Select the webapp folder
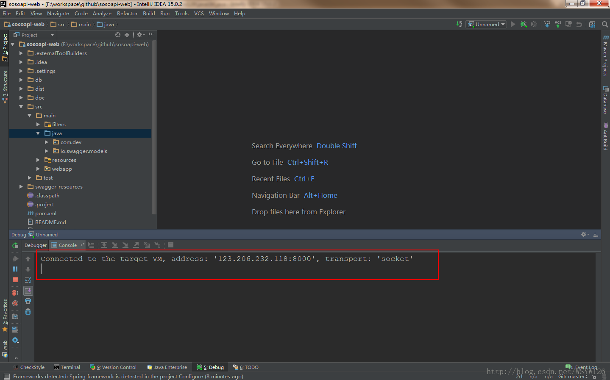Screen dimensions: 610x380 tap(58, 169)
